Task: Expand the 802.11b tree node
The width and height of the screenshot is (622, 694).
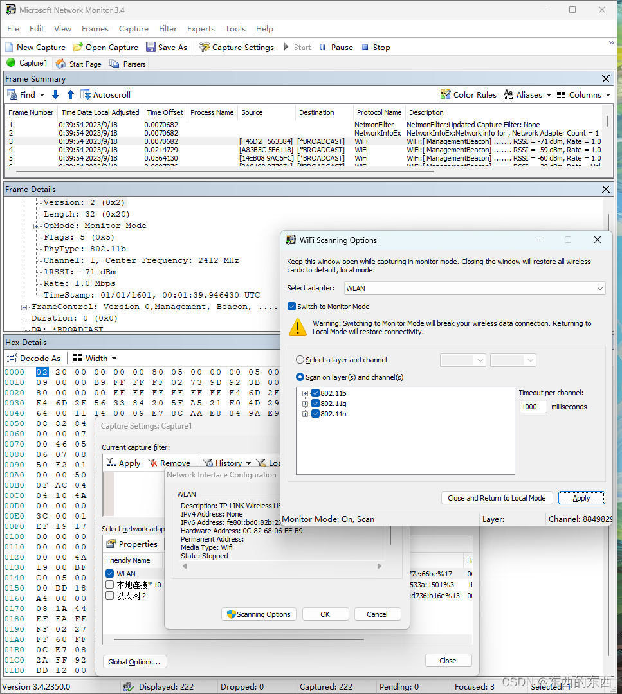Action: point(305,393)
